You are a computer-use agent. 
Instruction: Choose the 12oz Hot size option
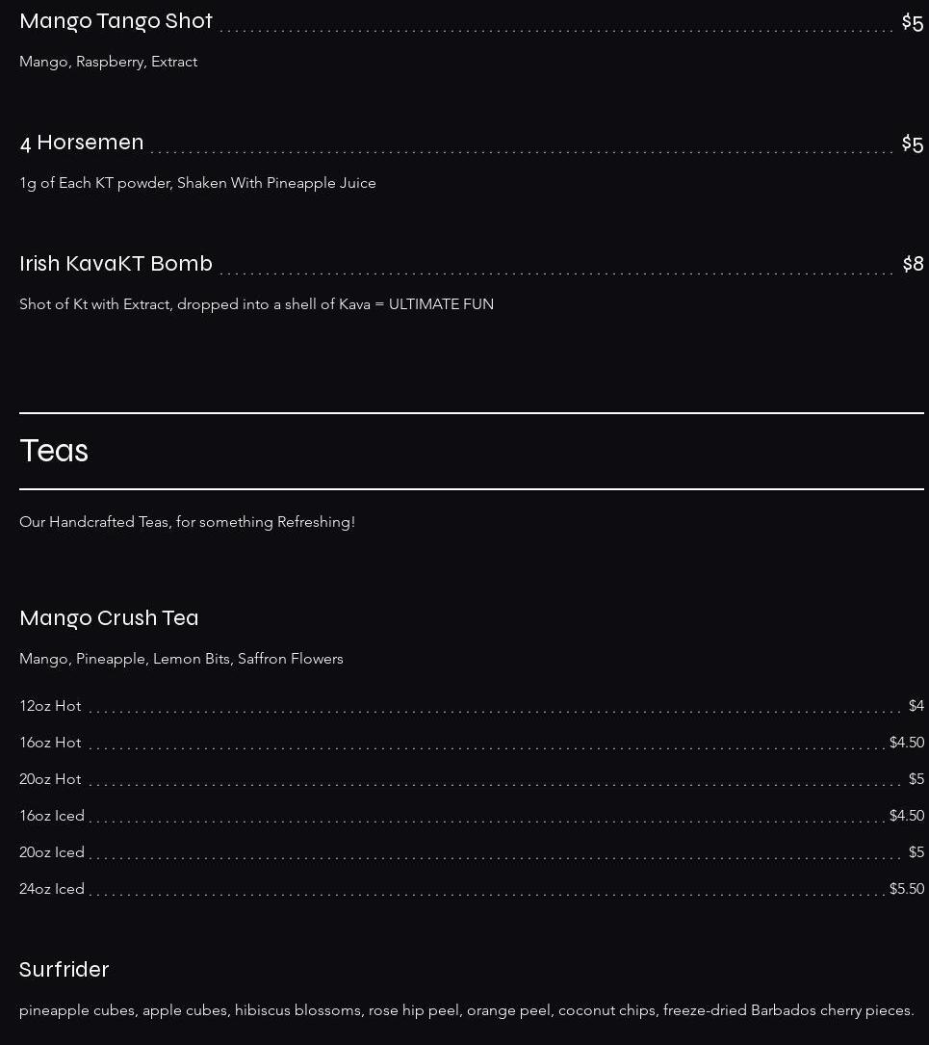pos(50,706)
